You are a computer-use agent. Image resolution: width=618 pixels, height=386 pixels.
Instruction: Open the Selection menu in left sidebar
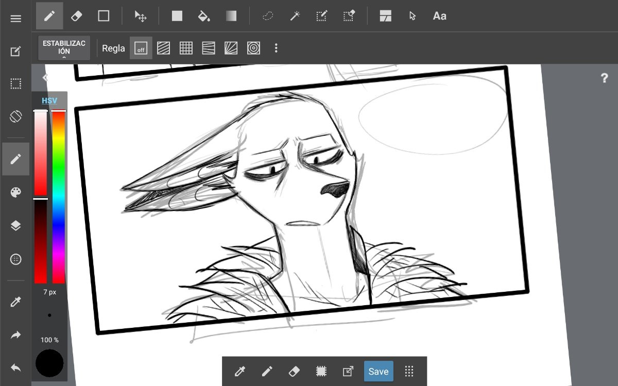(15, 84)
